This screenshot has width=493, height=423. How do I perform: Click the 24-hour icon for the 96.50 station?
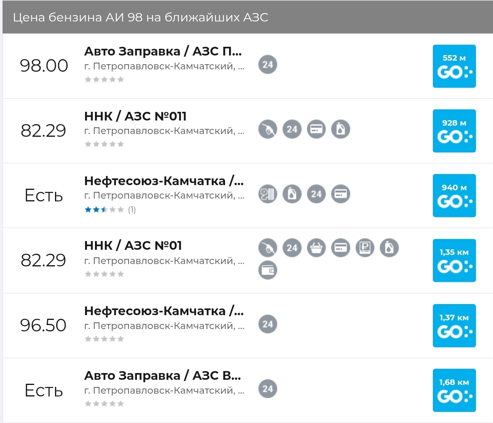[x=268, y=324]
